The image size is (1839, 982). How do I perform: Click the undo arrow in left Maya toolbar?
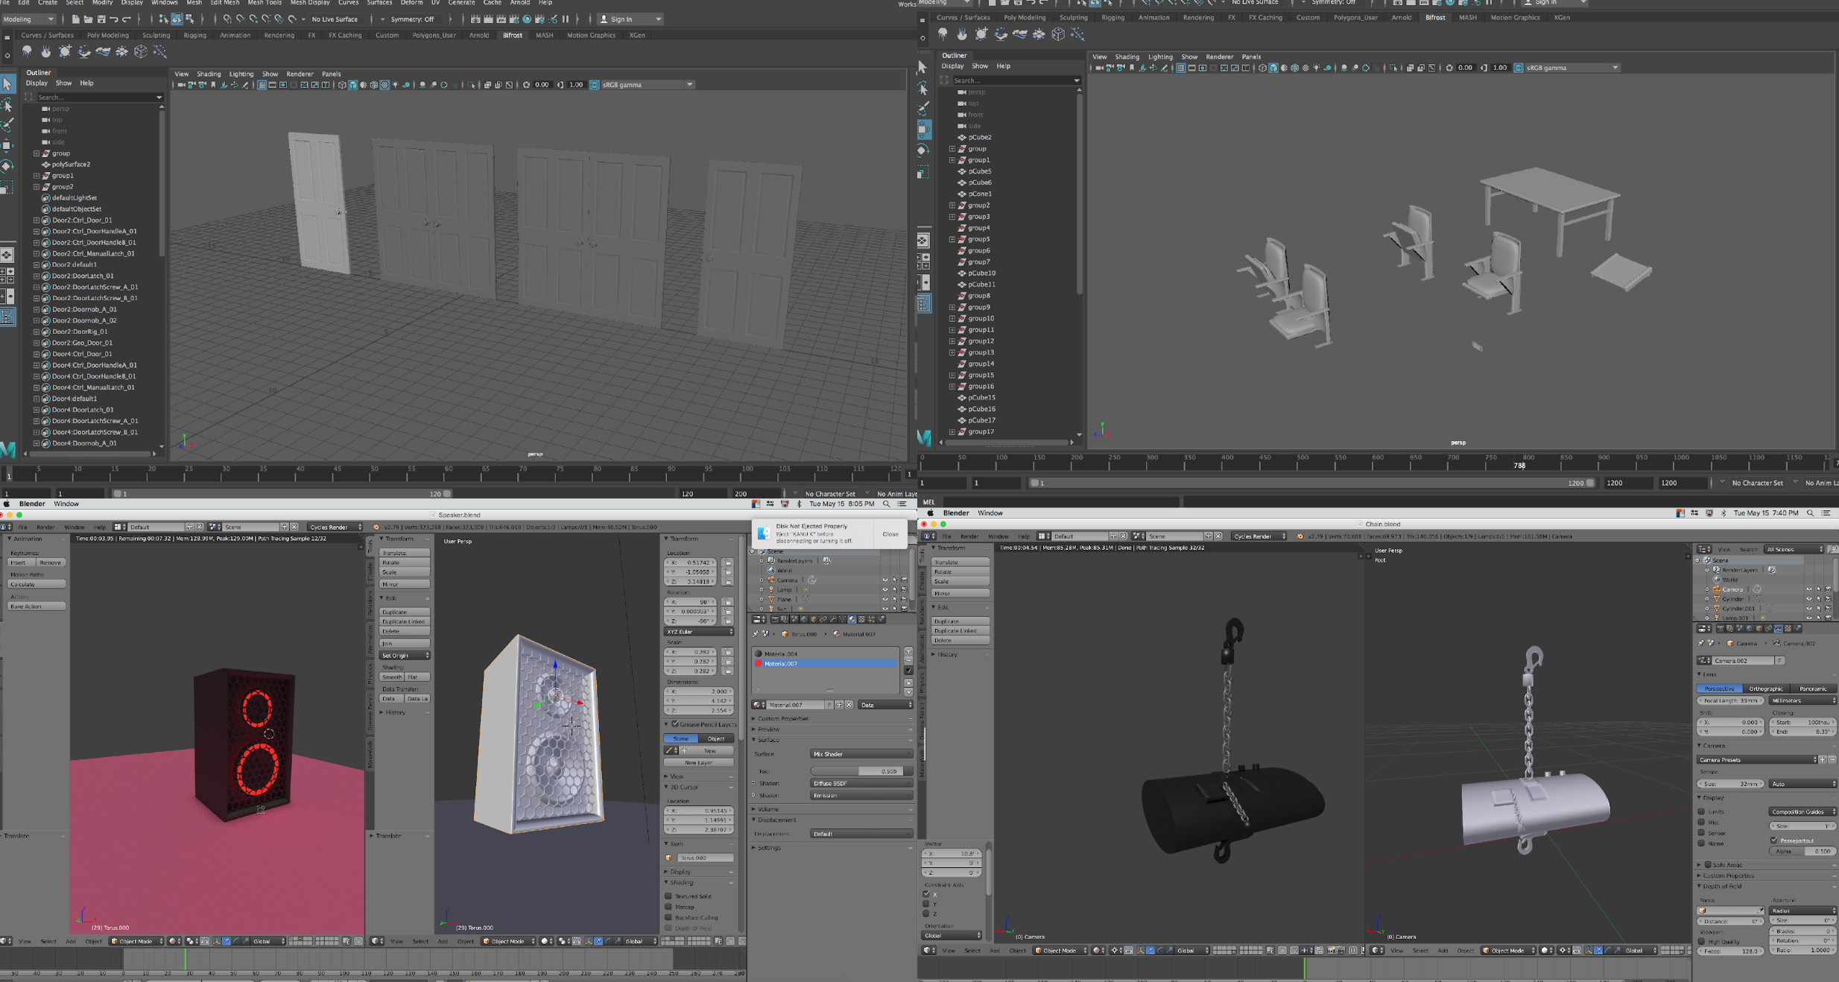point(114,19)
